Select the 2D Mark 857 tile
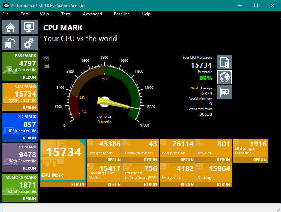Screen dimensions: 281x212 [20, 124]
